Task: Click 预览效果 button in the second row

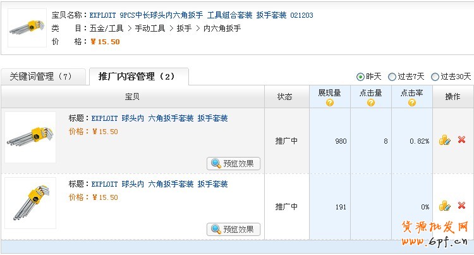Action: (233, 229)
